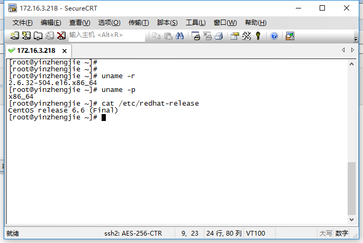
Task: Click the uname -r command line
Action: click(72, 76)
